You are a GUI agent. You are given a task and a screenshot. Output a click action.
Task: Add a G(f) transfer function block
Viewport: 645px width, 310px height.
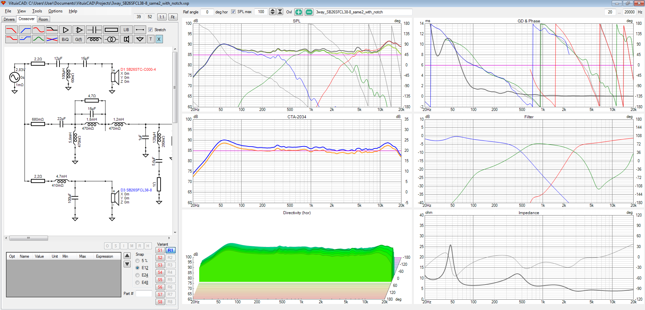click(79, 39)
